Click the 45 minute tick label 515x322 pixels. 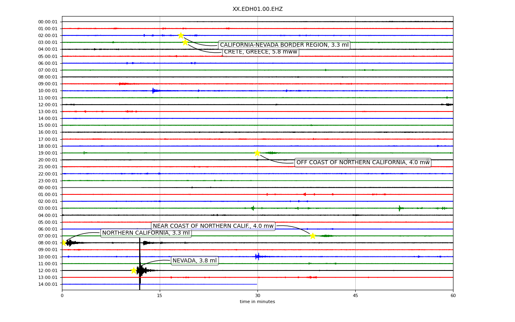point(355,296)
